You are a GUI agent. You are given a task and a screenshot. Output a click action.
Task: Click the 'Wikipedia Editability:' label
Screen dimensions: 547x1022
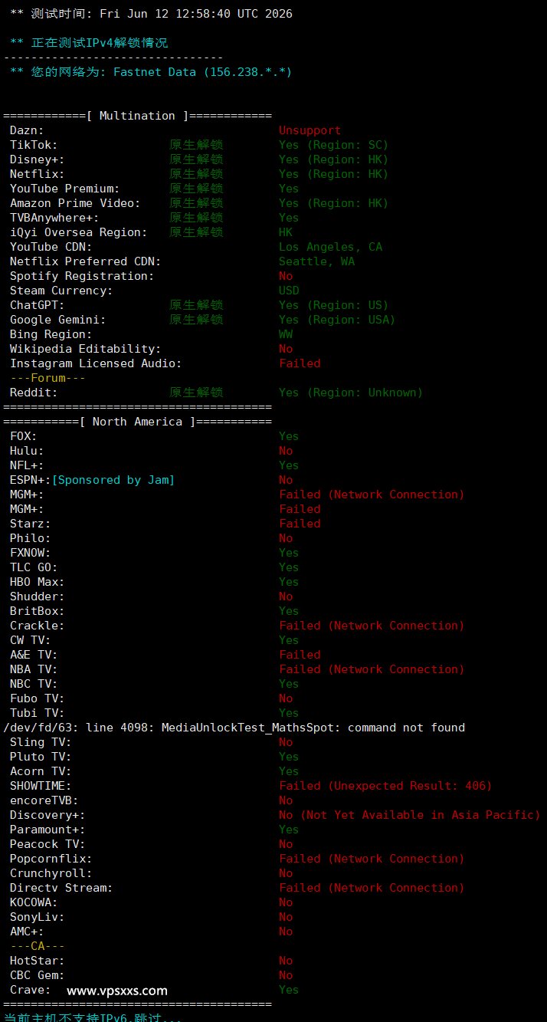(85, 349)
